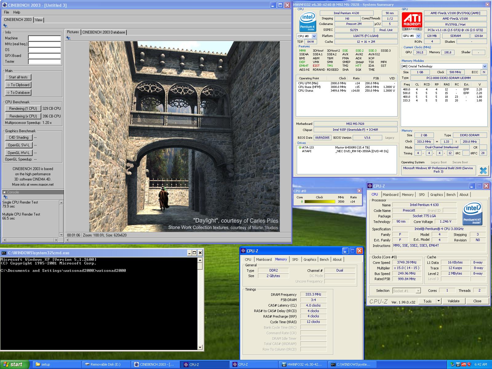Click Console panel horizontal scrollbar
492x369 pixels.
(x=30, y=240)
